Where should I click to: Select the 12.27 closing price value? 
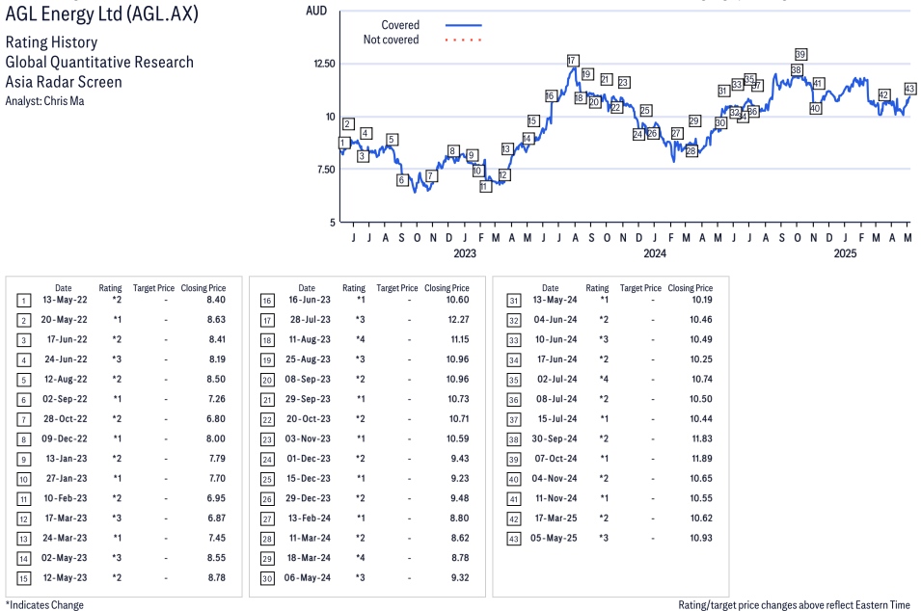pyautogui.click(x=457, y=320)
